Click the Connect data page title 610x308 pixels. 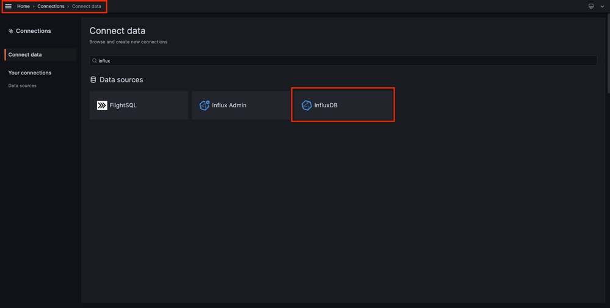(117, 30)
